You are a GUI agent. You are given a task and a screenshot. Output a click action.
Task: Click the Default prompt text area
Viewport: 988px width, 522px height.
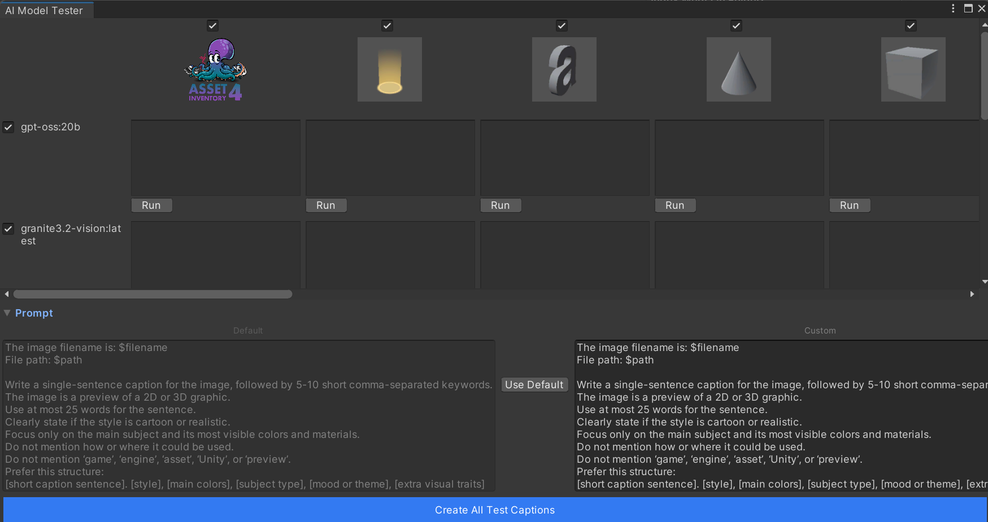pos(249,416)
